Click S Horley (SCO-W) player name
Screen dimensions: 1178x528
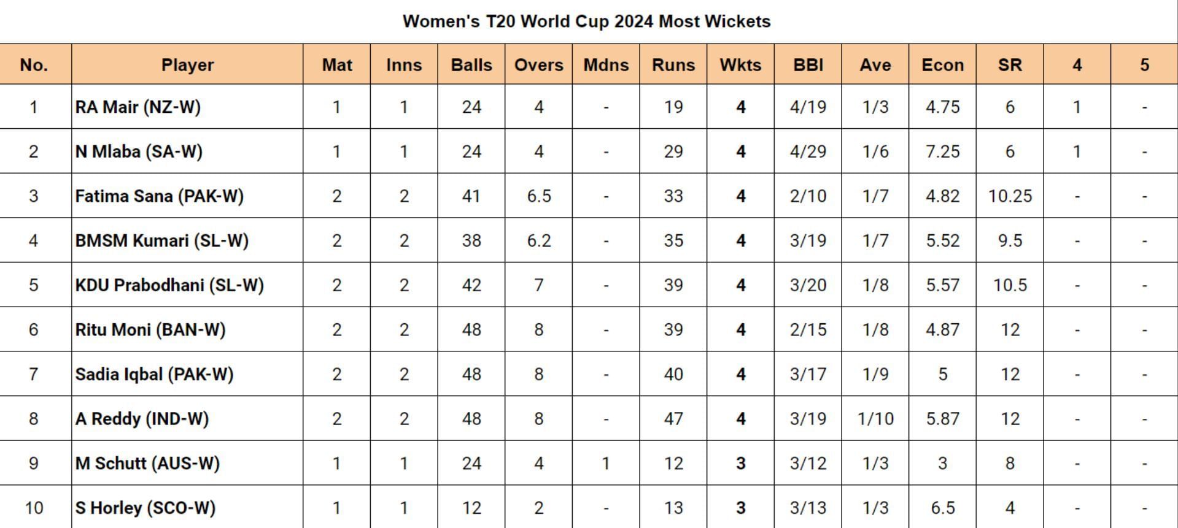(x=145, y=508)
